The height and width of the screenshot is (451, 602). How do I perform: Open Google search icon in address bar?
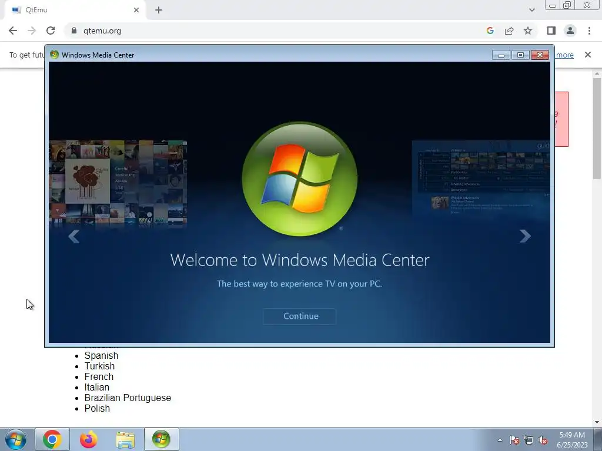tap(490, 31)
